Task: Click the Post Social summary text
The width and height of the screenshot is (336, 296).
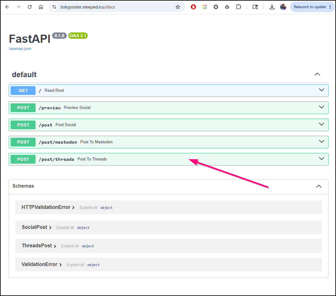Action: [x=66, y=125]
